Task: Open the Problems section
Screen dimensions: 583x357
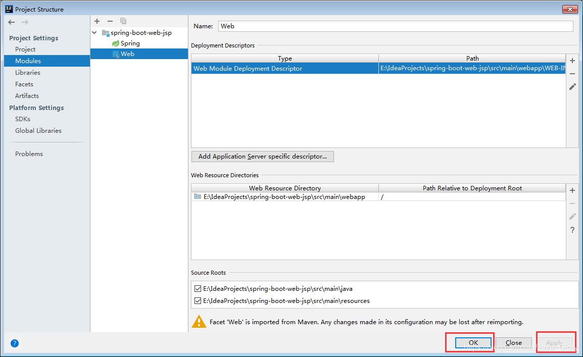Action: 29,154
